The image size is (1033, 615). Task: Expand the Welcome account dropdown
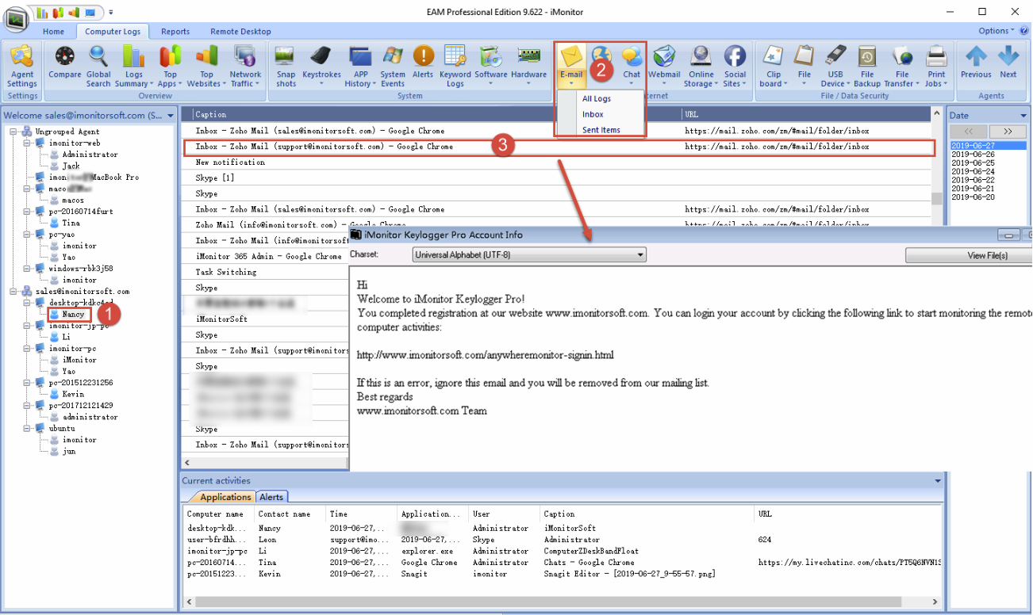tap(171, 116)
